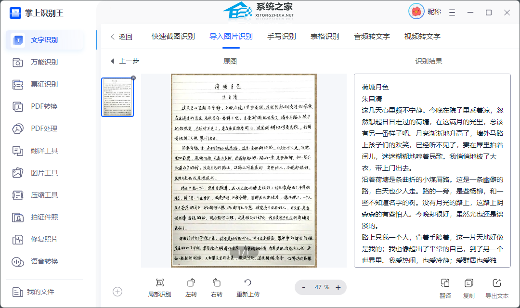The image size is (520, 308).
Task: Click the 荷塘月色 title in results
Action: pyautogui.click(x=375, y=87)
